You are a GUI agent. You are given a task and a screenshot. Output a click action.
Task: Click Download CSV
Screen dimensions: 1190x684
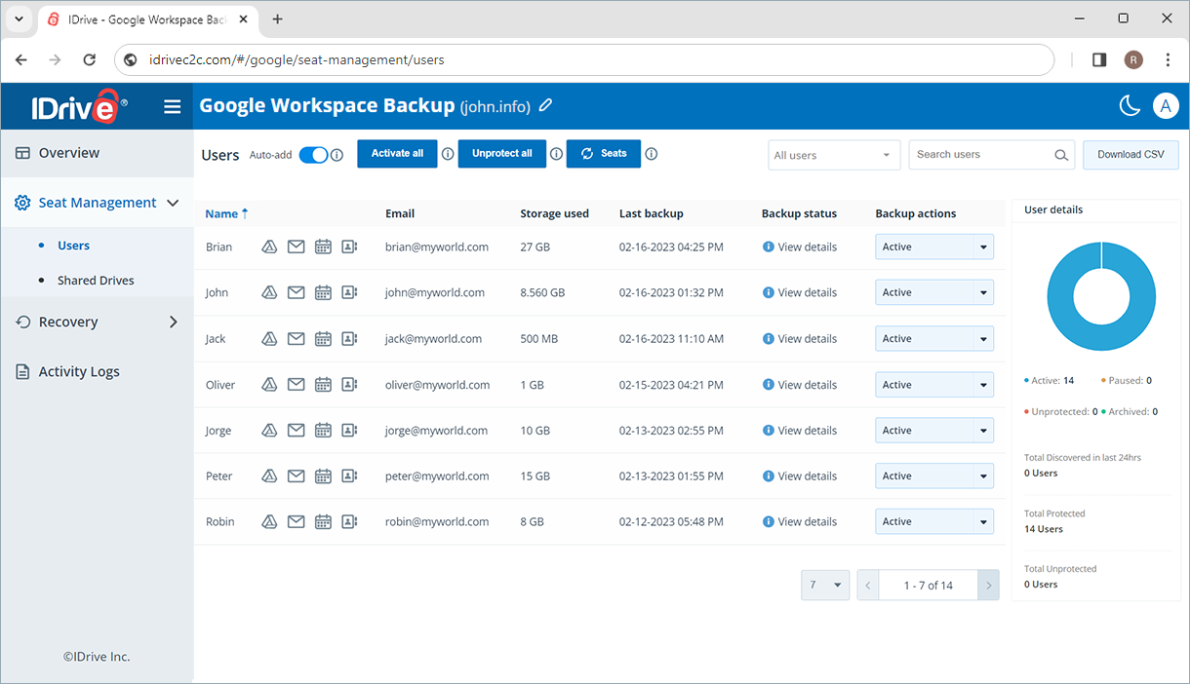(1130, 154)
